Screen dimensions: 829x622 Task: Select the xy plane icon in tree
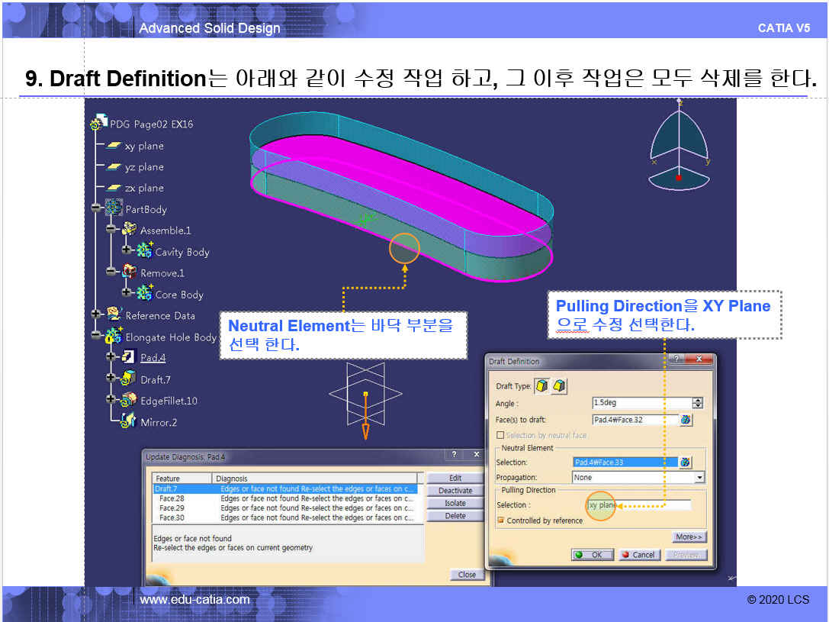pyautogui.click(x=114, y=146)
